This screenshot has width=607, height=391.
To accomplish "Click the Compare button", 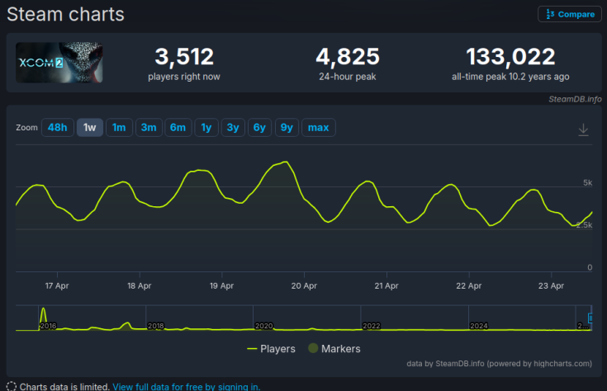I will 570,14.
